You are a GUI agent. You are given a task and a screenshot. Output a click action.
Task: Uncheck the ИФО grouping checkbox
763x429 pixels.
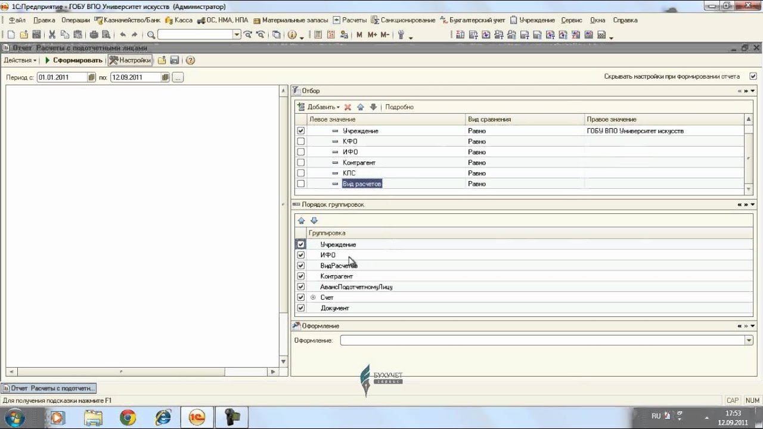coord(300,255)
